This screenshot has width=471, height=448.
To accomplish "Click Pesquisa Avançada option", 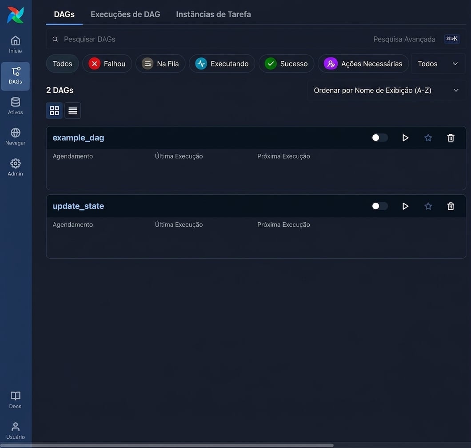I will (404, 39).
